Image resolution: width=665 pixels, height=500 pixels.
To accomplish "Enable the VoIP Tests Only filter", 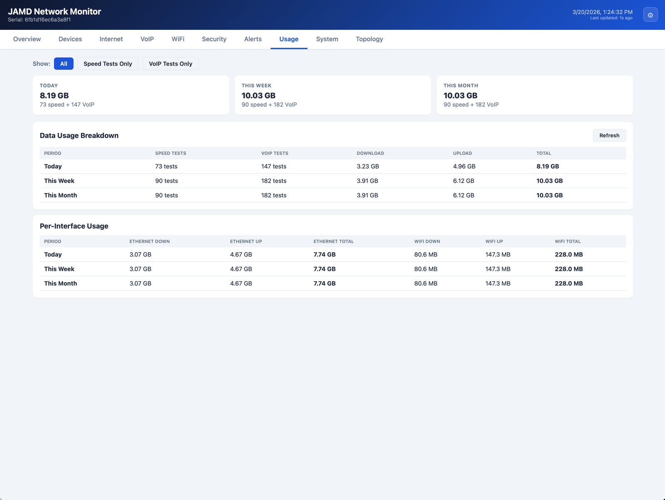I will click(x=170, y=64).
